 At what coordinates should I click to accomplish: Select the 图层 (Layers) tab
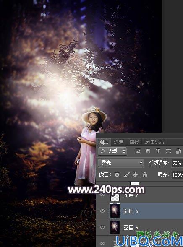coord(104,142)
